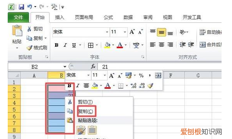Switch to the 插入 (Insert) tab

point(60,17)
